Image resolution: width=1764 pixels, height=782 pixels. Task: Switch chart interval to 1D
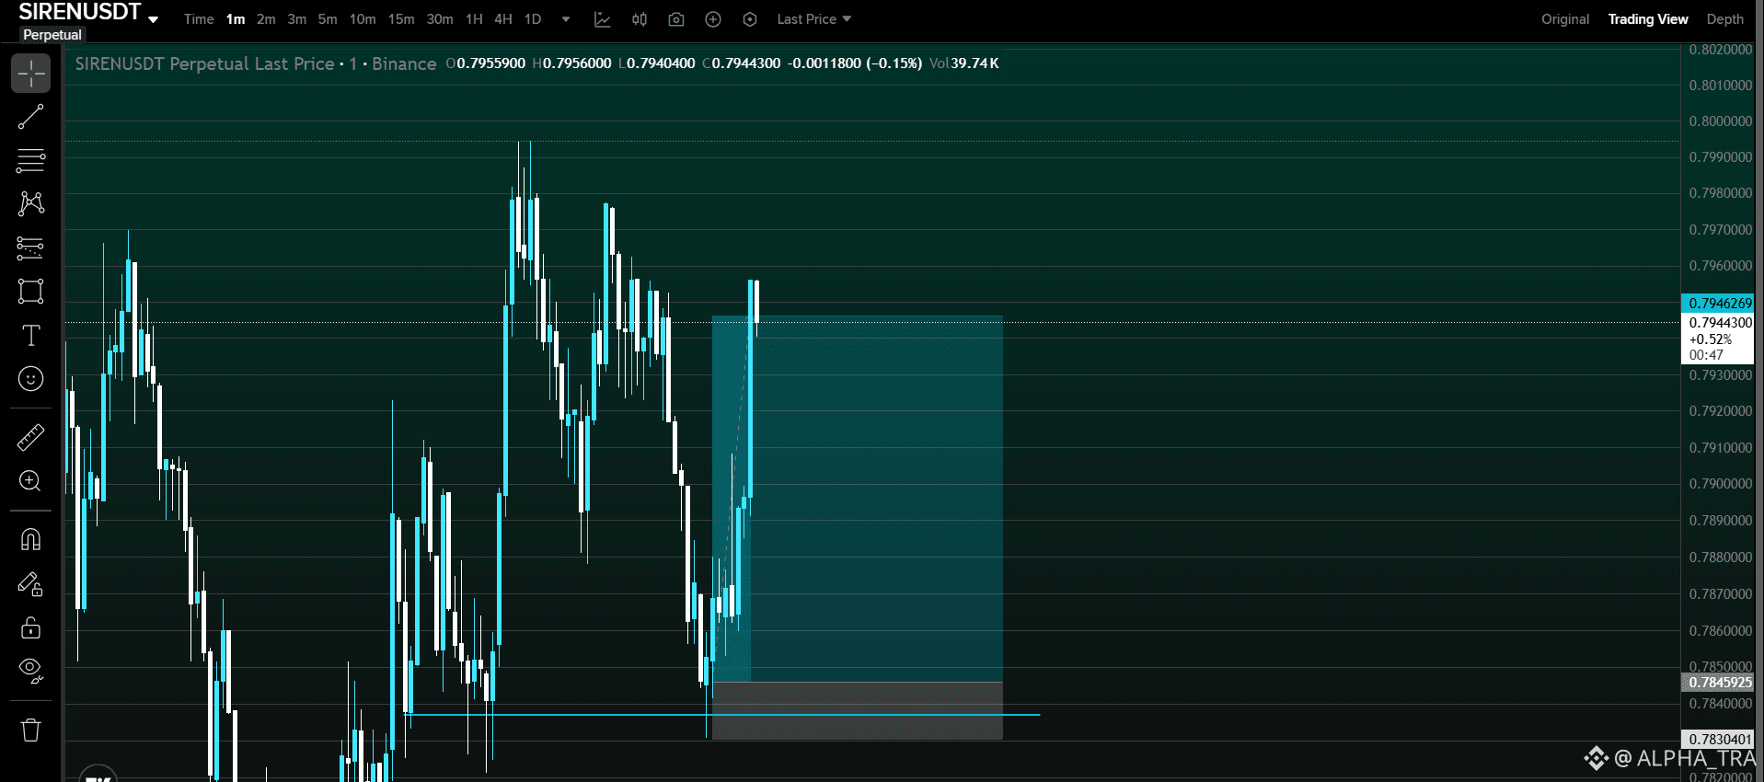(x=533, y=19)
